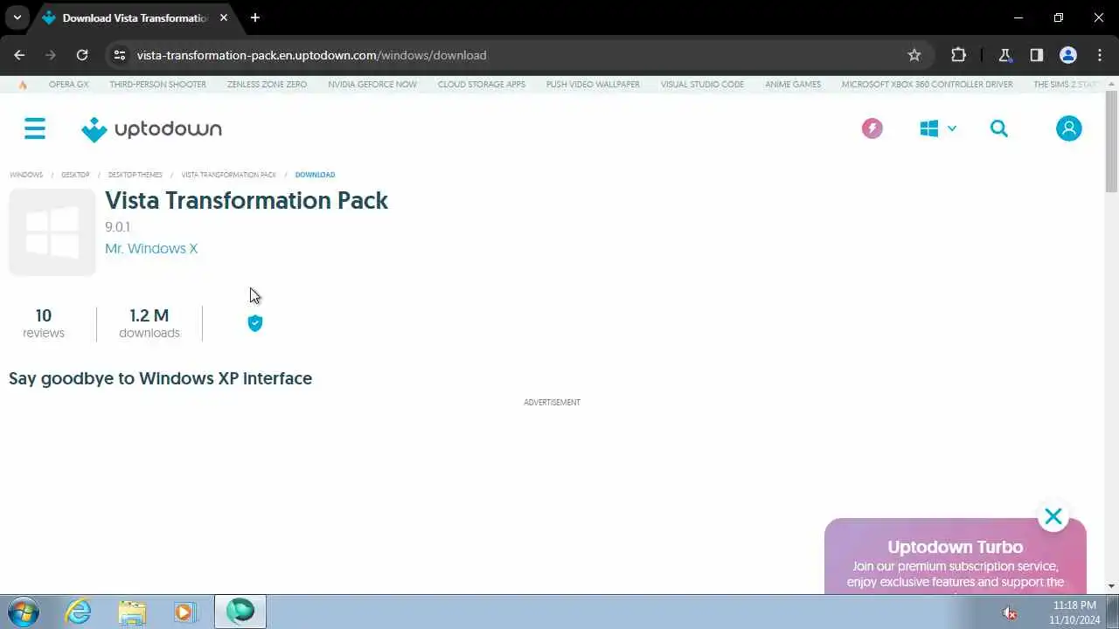Open the Chrome three-dot menu
The width and height of the screenshot is (1119, 629).
point(1100,55)
